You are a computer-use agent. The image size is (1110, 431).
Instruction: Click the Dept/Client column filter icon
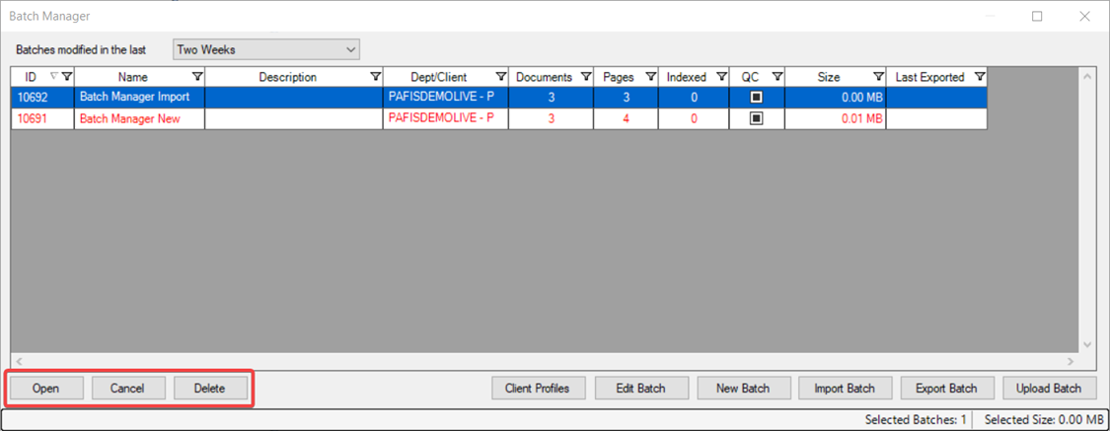(x=501, y=77)
